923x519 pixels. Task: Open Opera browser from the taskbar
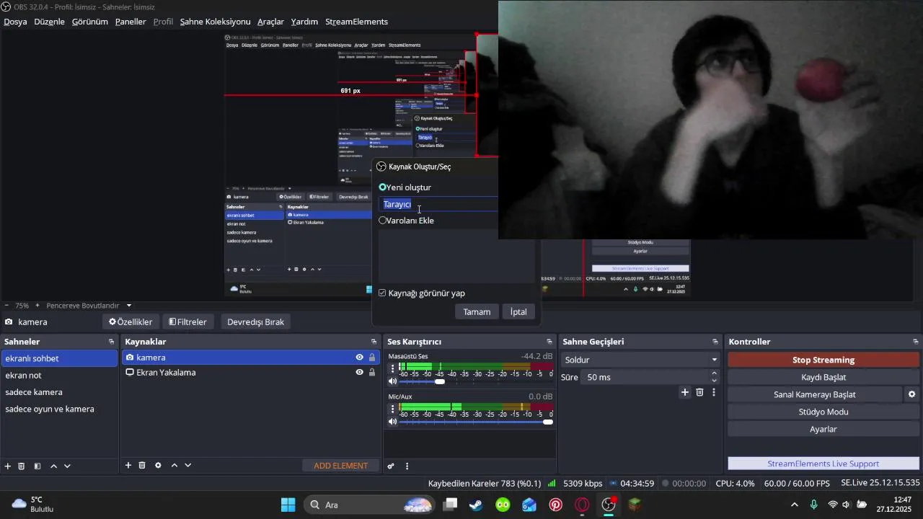(582, 505)
